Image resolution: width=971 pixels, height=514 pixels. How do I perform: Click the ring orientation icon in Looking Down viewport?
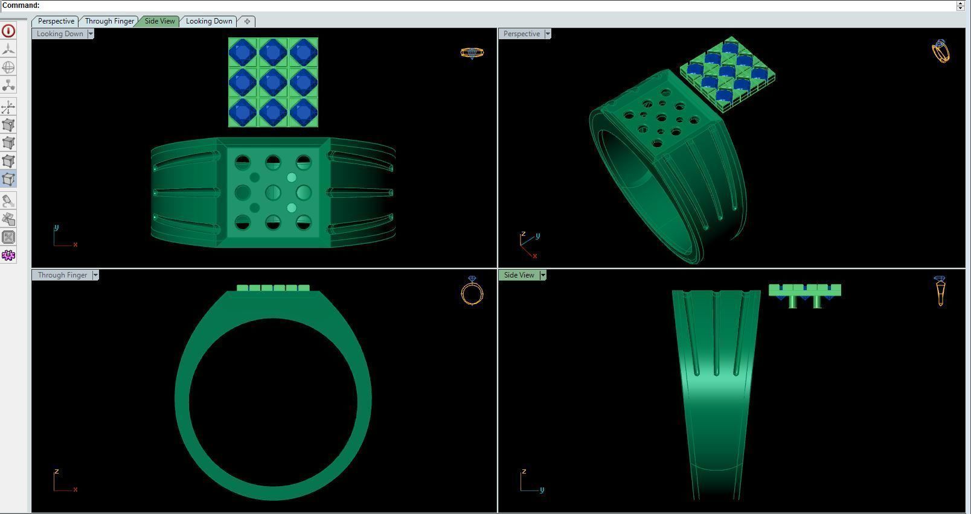(x=472, y=53)
